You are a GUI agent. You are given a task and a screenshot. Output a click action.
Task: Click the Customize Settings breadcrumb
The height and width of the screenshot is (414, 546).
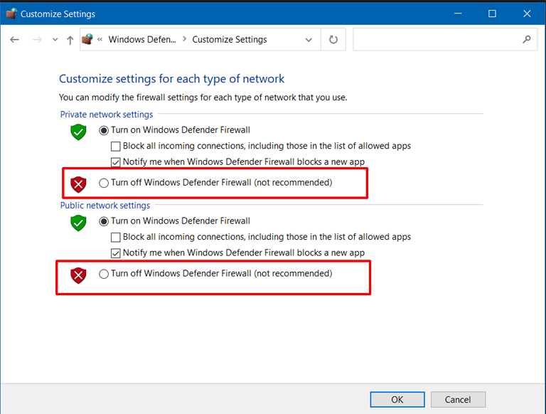[230, 39]
